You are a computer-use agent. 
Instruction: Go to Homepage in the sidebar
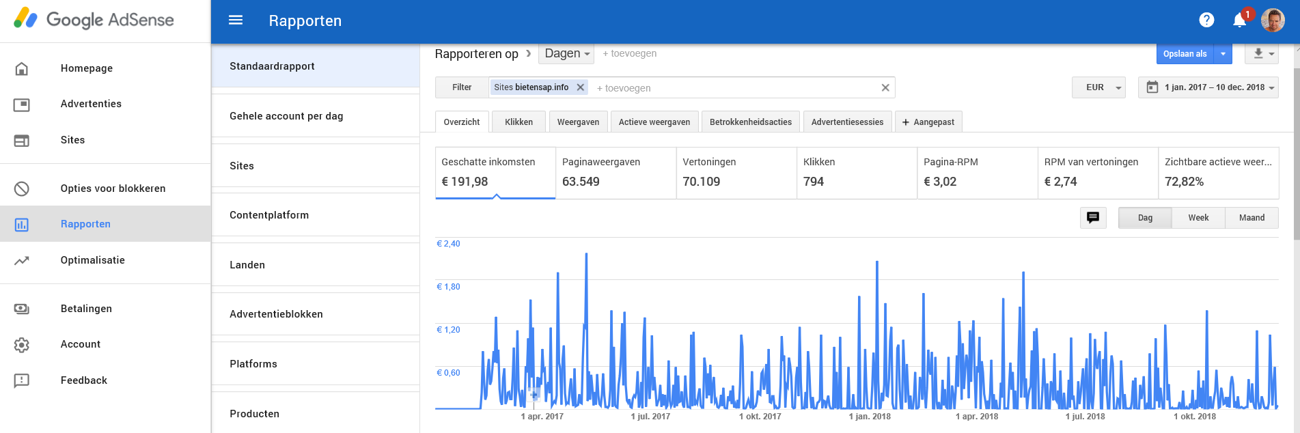tap(105, 68)
